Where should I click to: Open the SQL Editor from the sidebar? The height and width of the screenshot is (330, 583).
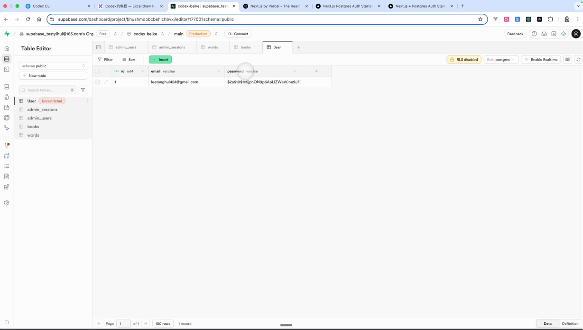tap(7, 69)
